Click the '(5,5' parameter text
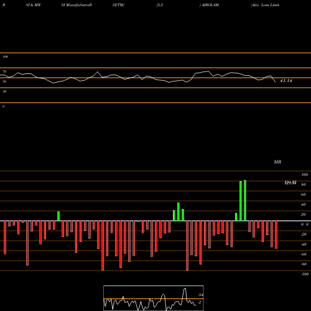 pos(160,5)
